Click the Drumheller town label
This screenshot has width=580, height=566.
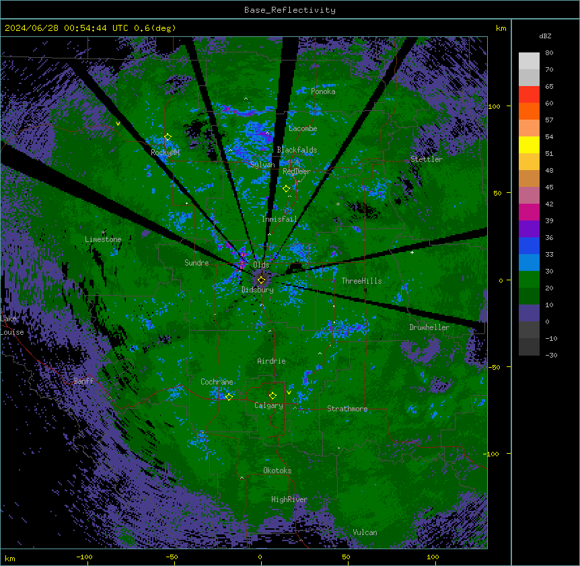click(x=429, y=327)
